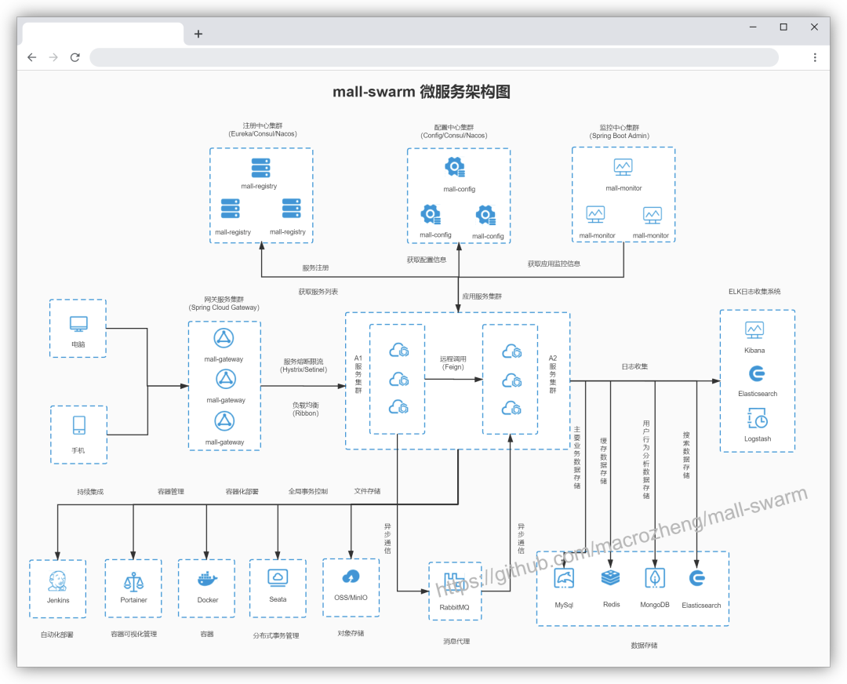847x684 pixels.
Task: Click the '全局事务控制' label
Action: 308,492
